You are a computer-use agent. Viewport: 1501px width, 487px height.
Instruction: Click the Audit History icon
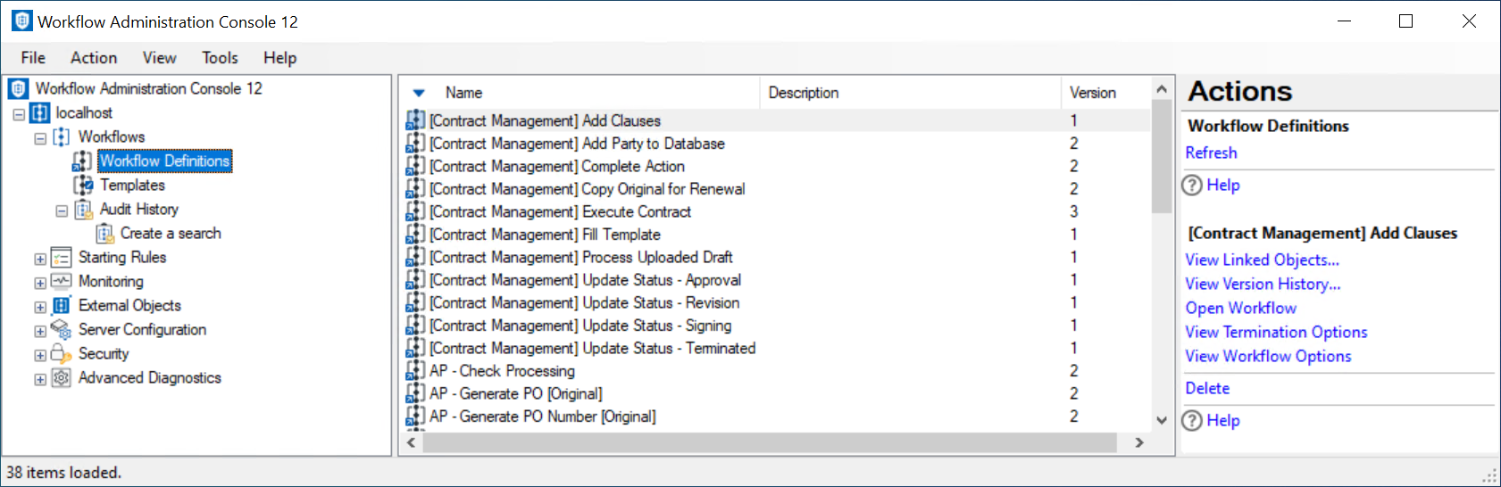click(x=83, y=210)
